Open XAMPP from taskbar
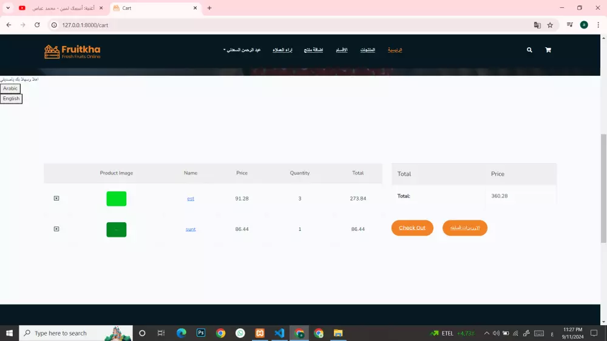Screen dimensions: 607x341 point(260,333)
